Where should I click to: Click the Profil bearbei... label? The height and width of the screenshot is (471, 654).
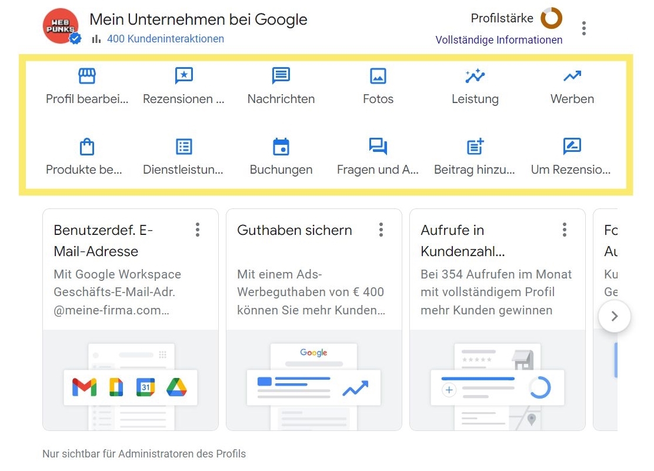87,99
